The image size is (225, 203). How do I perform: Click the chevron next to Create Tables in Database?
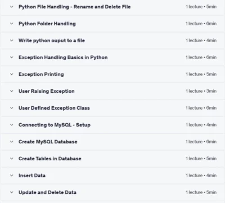tap(12, 159)
